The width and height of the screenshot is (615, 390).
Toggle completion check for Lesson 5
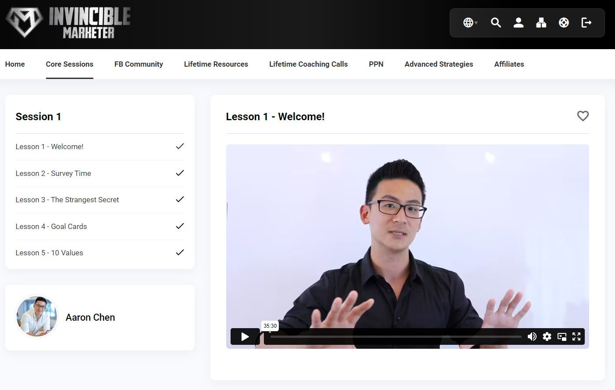tap(180, 252)
